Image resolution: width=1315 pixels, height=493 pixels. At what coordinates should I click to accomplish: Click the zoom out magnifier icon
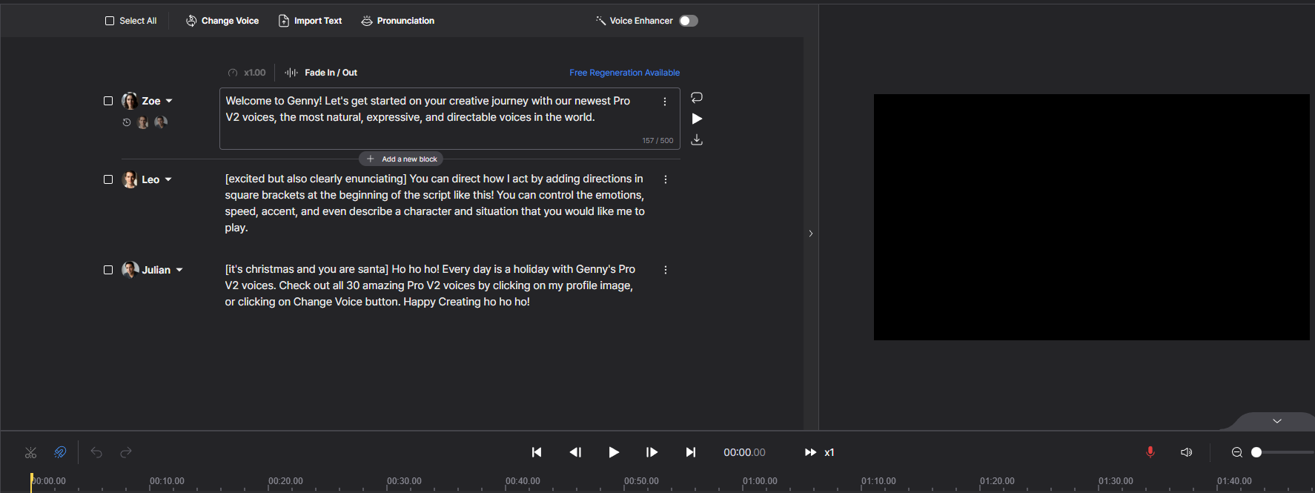coord(1236,452)
